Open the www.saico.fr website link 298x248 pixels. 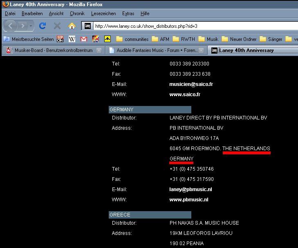pyautogui.click(x=185, y=95)
